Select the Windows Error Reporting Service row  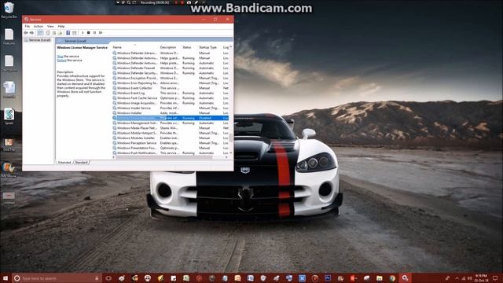click(171, 83)
